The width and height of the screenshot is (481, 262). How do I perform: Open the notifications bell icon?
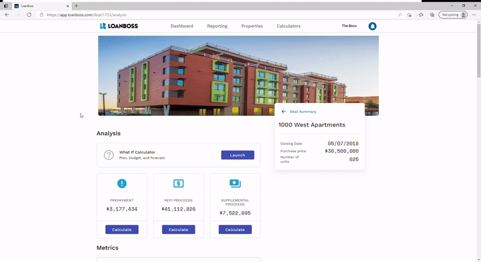click(x=372, y=26)
